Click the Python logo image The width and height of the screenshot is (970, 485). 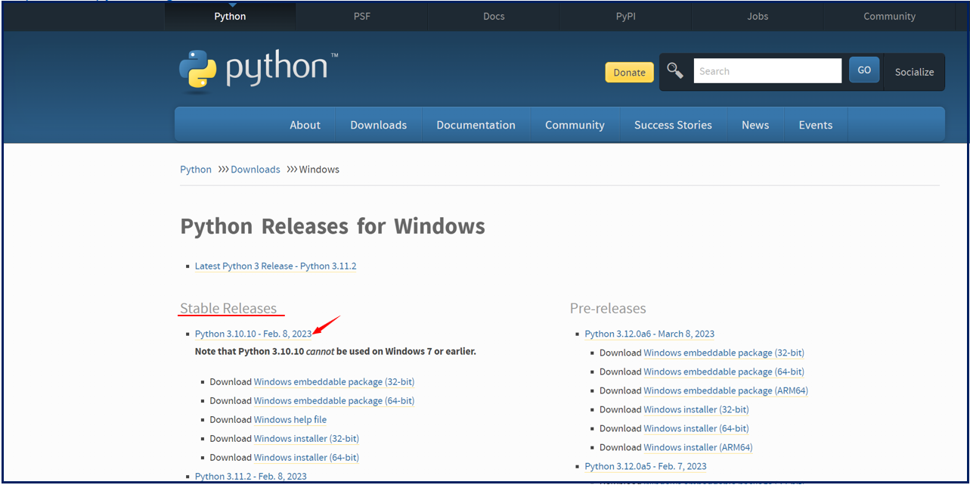pos(259,70)
